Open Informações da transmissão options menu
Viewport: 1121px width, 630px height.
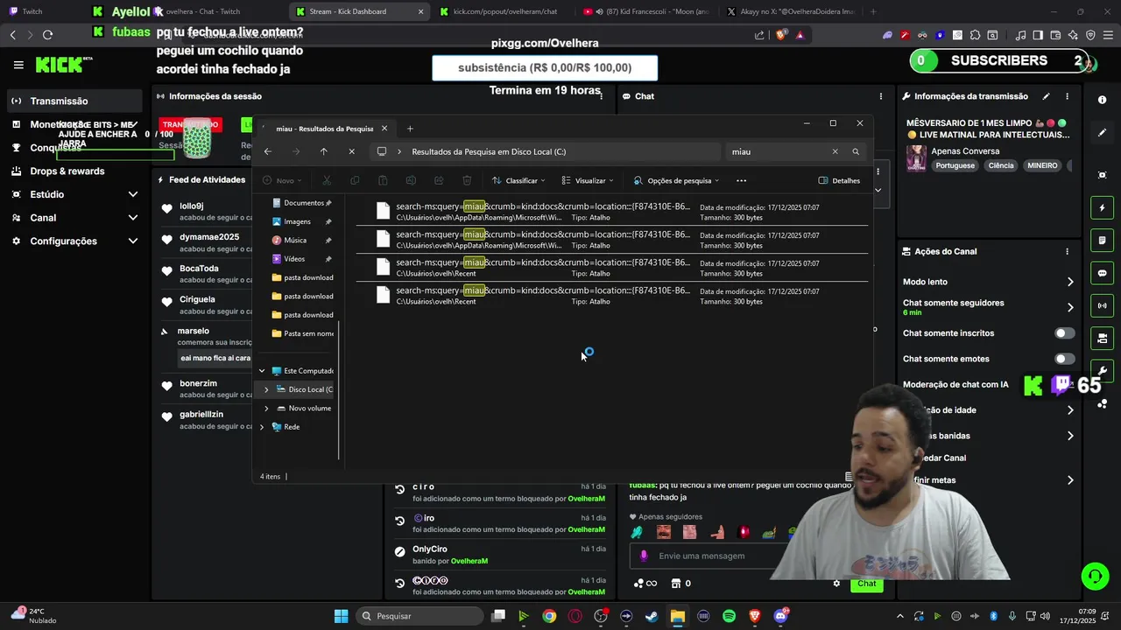click(1067, 96)
